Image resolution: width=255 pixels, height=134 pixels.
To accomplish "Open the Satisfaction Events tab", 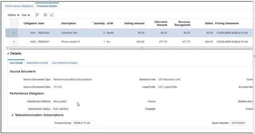I will [37, 63].
